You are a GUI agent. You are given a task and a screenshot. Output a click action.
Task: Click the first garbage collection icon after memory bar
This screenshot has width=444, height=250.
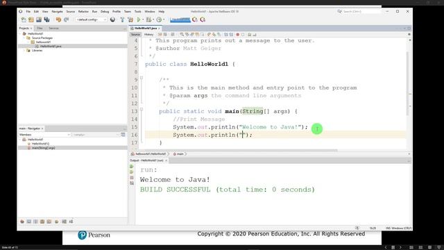point(195,19)
